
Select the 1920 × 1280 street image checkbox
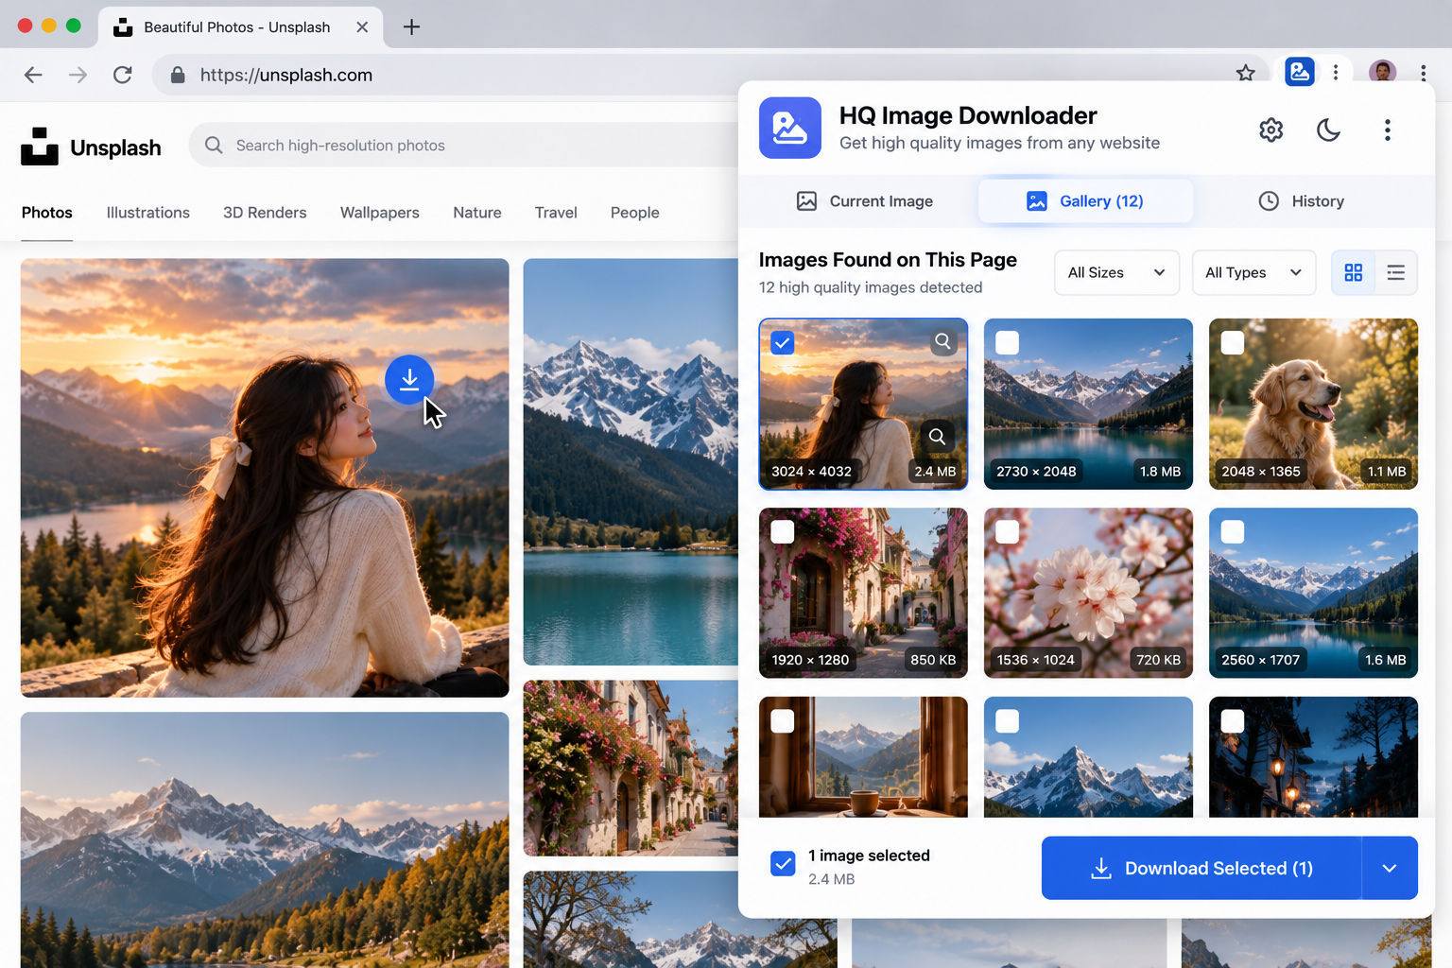coord(783,531)
